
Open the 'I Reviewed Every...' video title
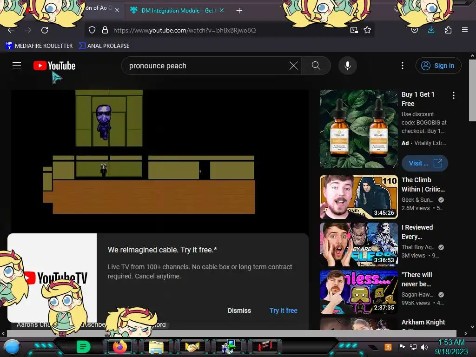(417, 232)
